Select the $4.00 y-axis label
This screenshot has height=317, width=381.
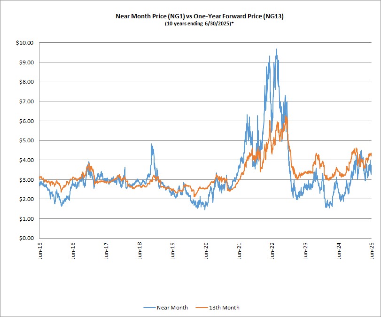click(x=26, y=160)
